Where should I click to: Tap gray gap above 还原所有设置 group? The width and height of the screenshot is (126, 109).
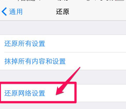point(63,28)
